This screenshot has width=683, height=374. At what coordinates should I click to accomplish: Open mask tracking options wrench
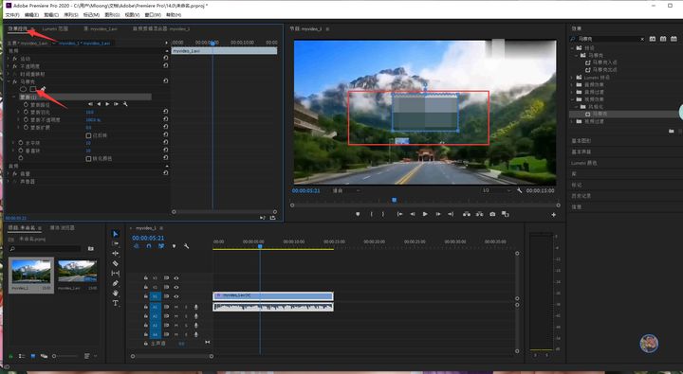[x=125, y=104]
